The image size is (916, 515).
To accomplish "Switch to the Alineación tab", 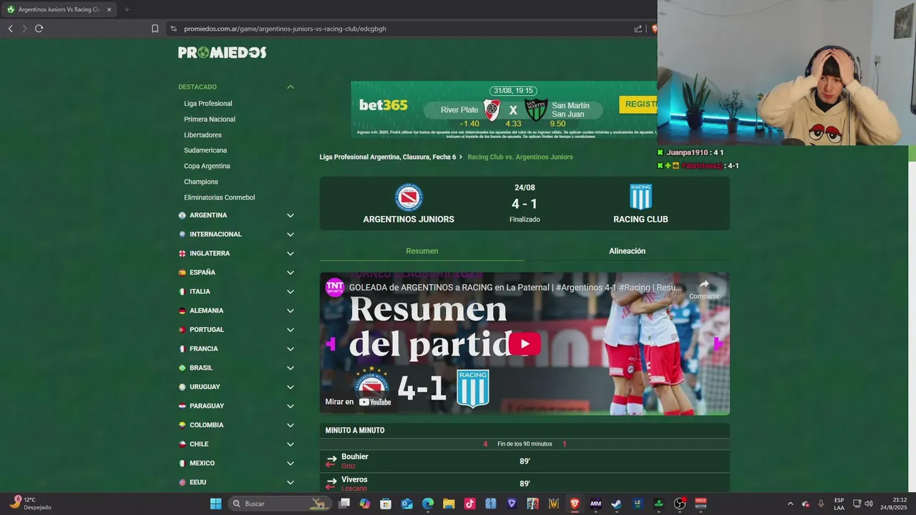I will point(627,251).
